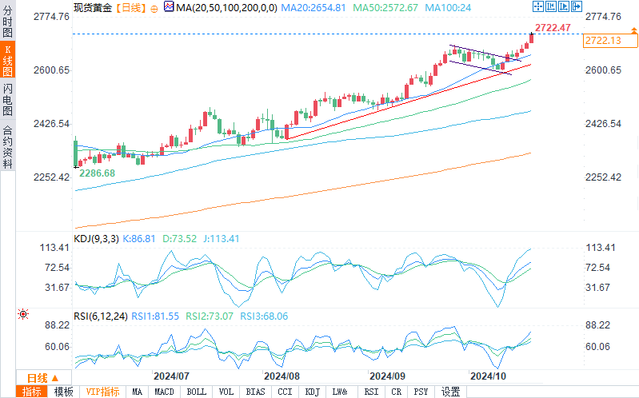Click the 设置 settings button
This screenshot has width=639, height=398.
point(451,392)
